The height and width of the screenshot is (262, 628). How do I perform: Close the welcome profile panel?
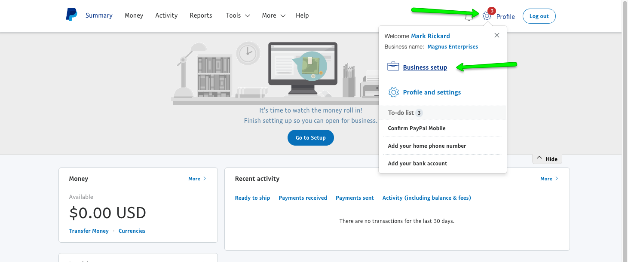coord(496,35)
